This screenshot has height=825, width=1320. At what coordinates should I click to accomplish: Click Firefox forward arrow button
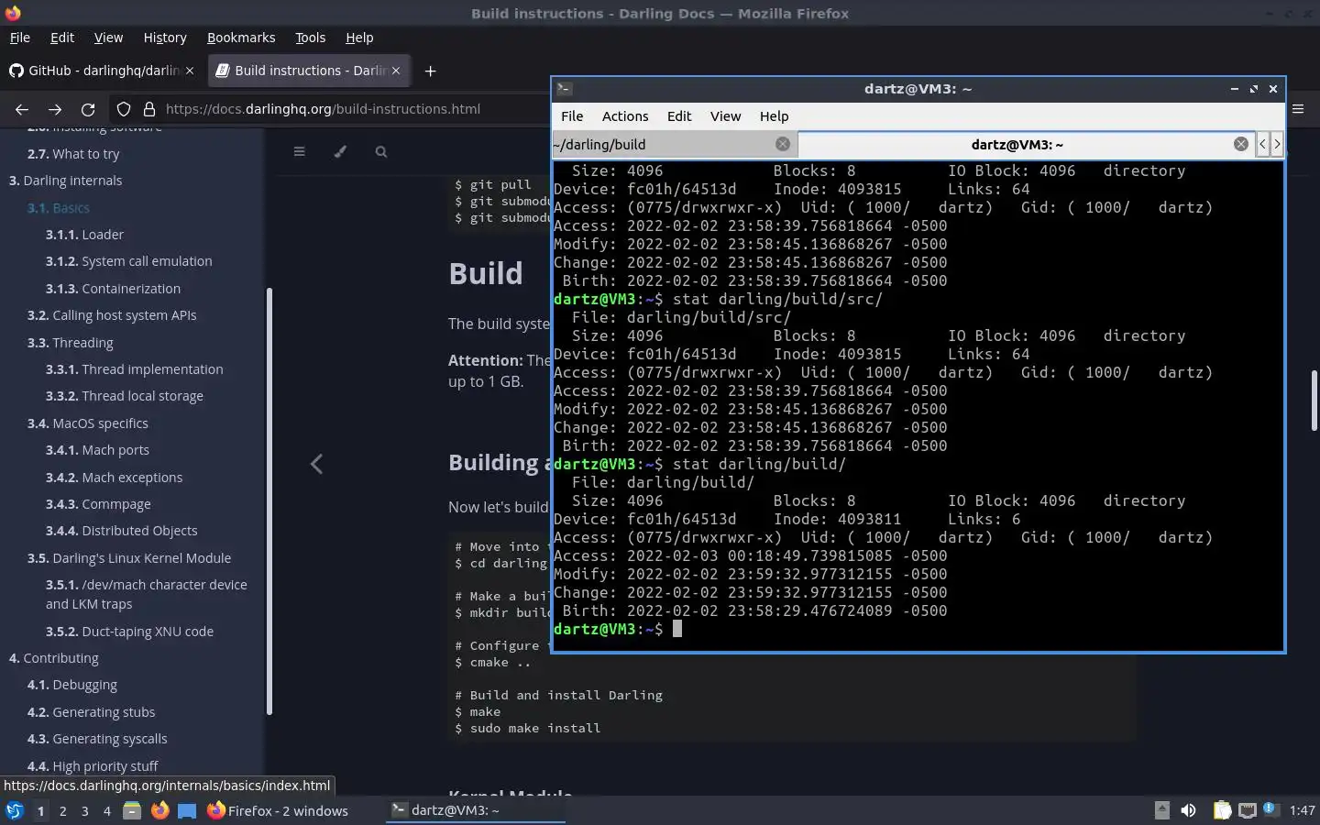pos(55,109)
